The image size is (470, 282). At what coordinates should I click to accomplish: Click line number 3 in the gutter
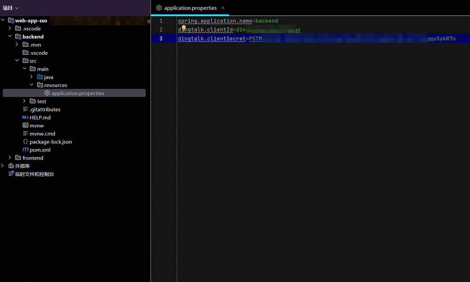pos(161,38)
